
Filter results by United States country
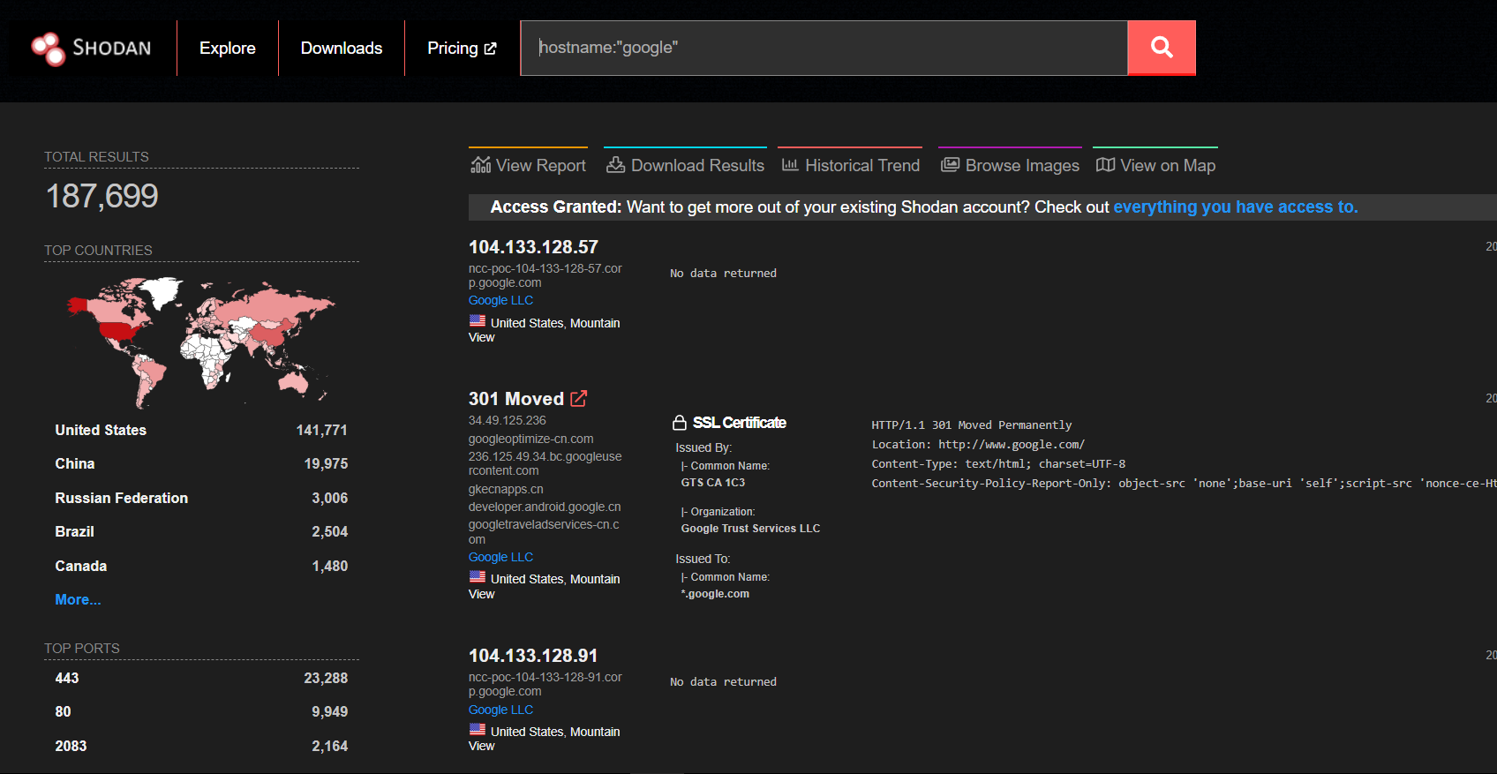tap(101, 430)
